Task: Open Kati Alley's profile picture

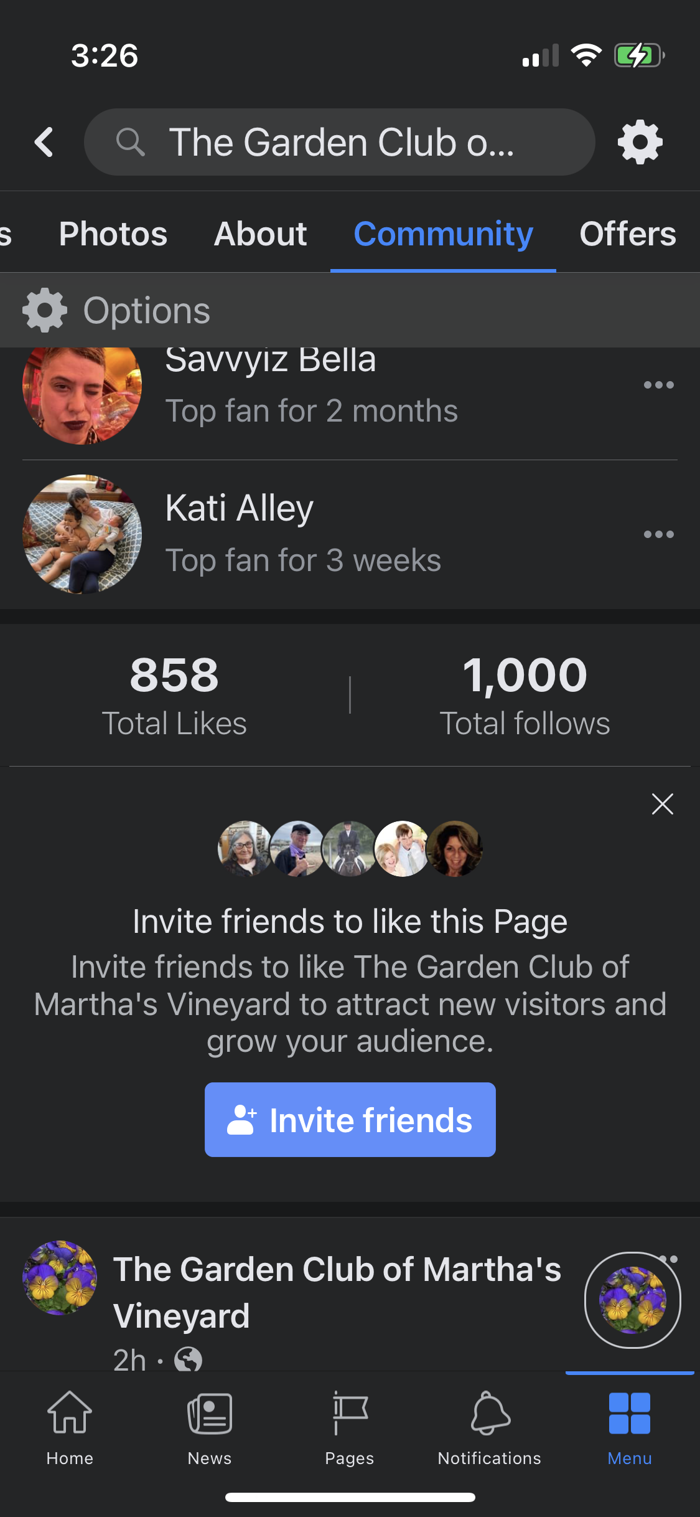Action: click(x=82, y=534)
